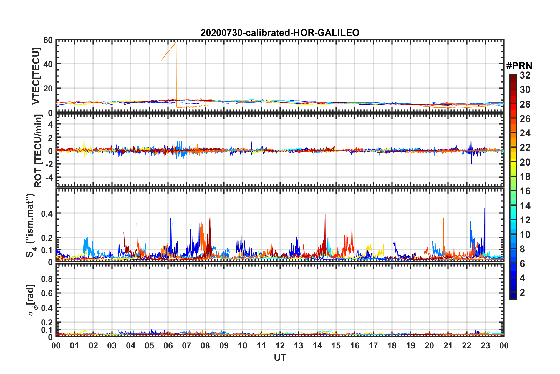Click the "#PRN" colorbar title
The image size is (560, 374).
pos(519,66)
